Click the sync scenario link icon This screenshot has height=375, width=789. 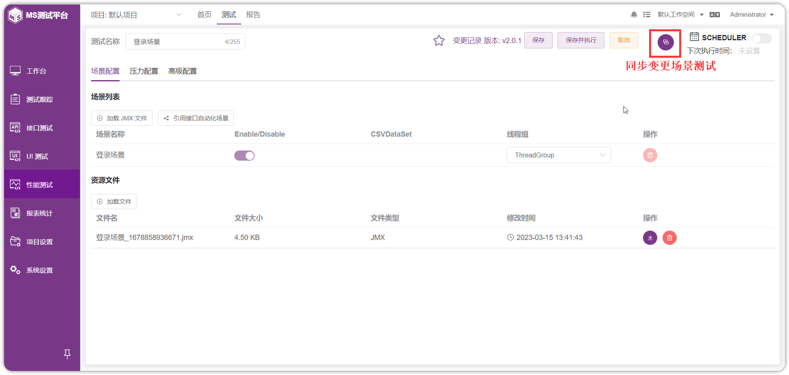[665, 42]
